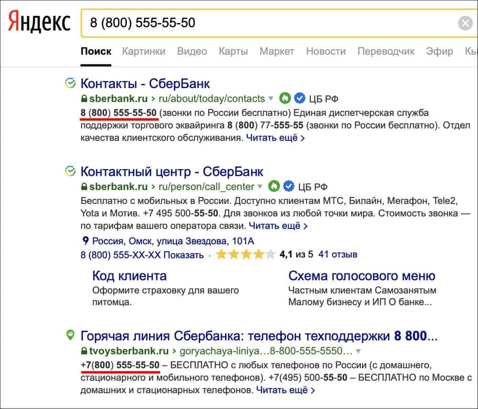Expand dropdown arrow after tvoysberbank path

tap(358, 351)
